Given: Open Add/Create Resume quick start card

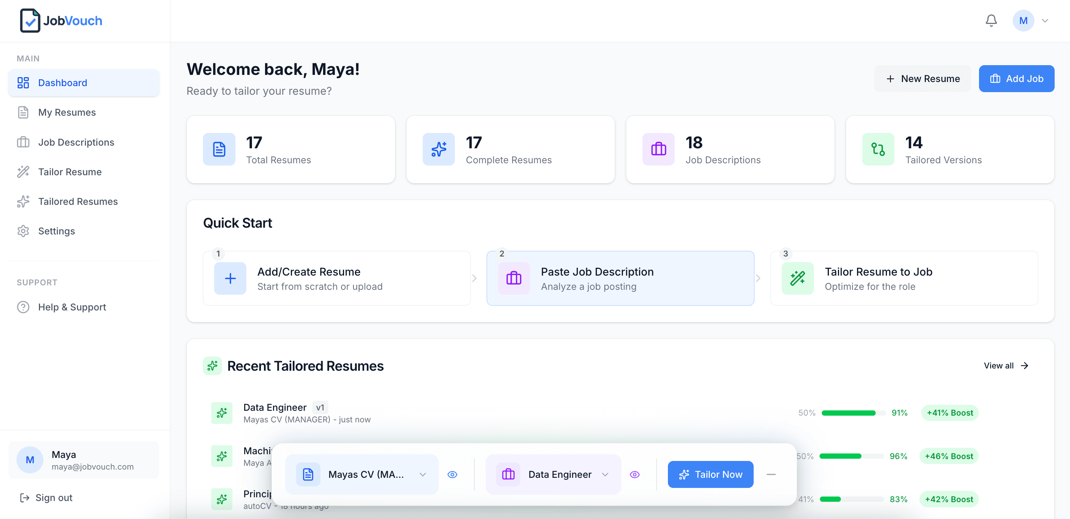Looking at the screenshot, I should (336, 278).
